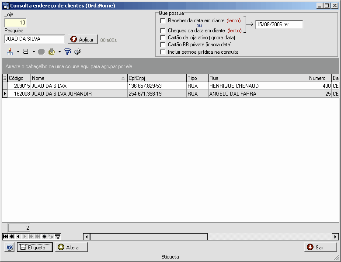Maximize the Consulta endereço window
Viewport: 341px width, 262px height.
pos(327,6)
